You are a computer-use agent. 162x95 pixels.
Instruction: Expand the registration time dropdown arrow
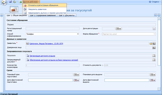[x=154, y=29]
